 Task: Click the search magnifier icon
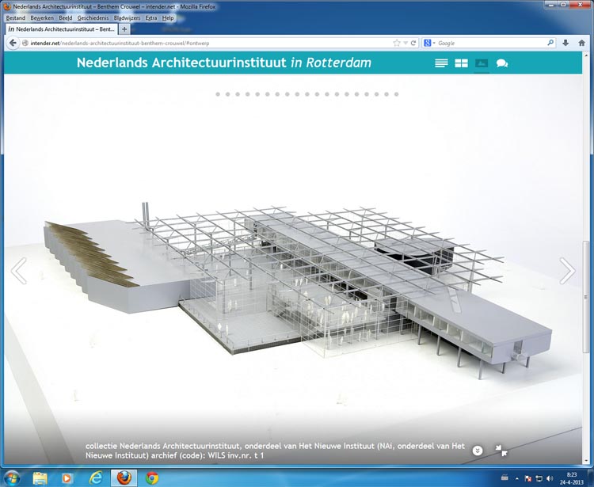[550, 44]
